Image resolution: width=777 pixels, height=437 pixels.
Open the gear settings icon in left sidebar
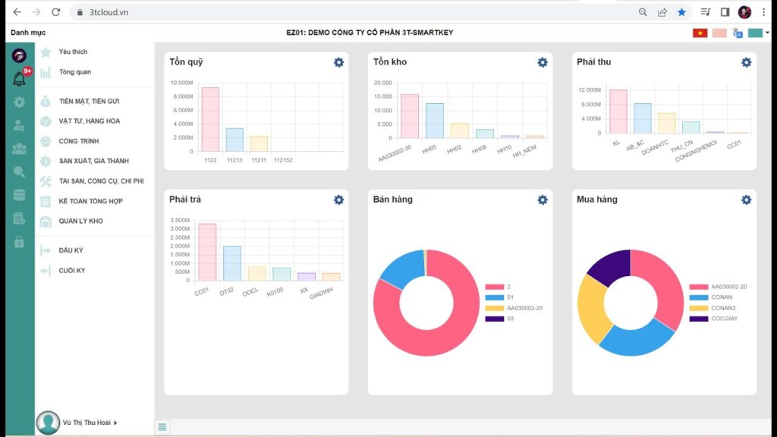coord(19,102)
